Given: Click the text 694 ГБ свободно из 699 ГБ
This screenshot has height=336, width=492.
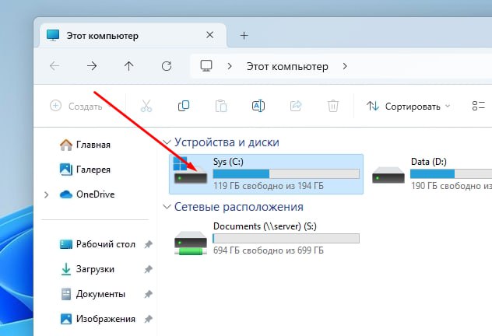Looking at the screenshot, I should (x=269, y=250).
